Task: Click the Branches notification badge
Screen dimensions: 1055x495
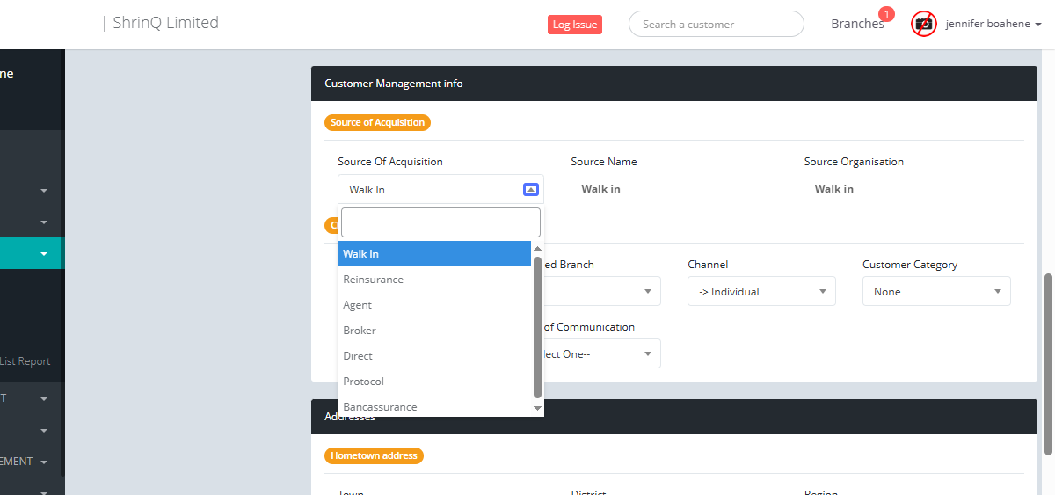Action: pos(886,14)
